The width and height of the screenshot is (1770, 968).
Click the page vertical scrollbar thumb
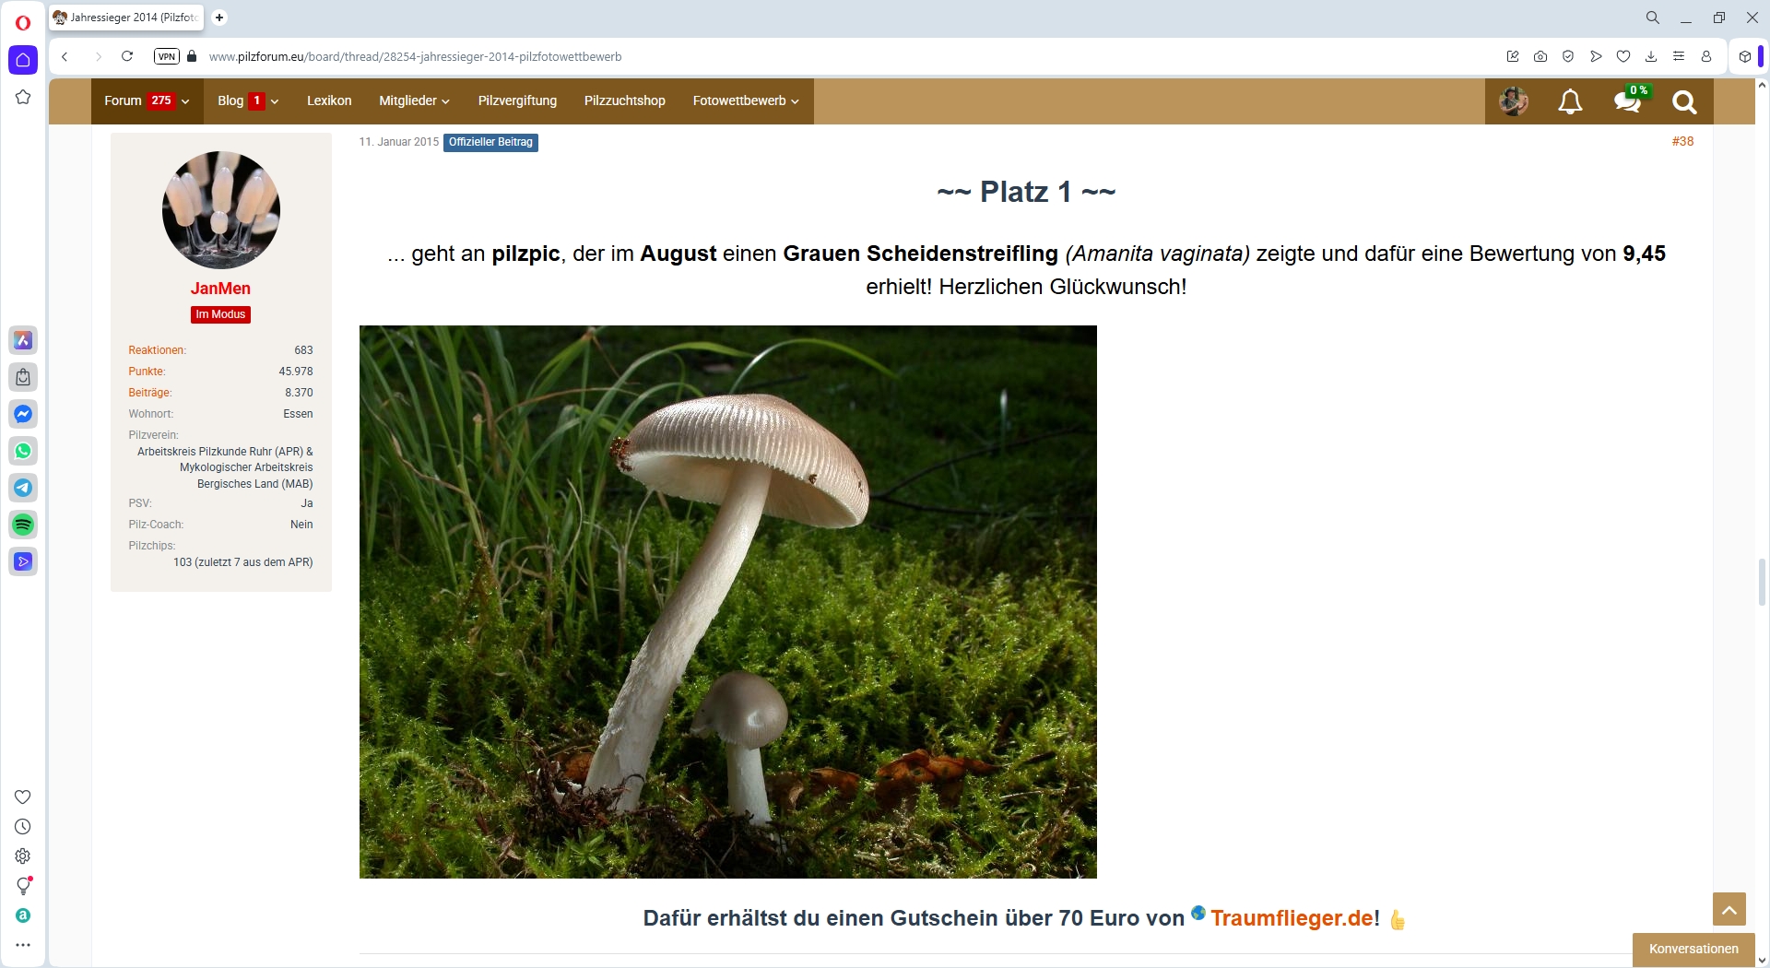[x=1762, y=581]
